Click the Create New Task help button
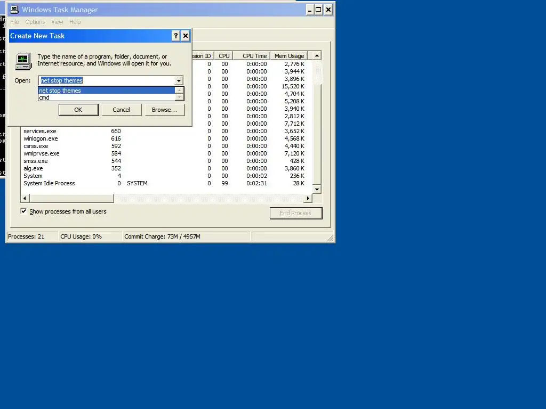The width and height of the screenshot is (546, 409). pos(176,36)
